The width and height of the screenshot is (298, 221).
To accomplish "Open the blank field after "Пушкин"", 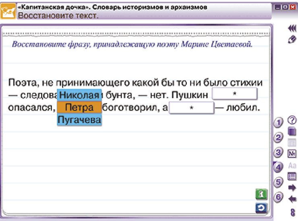I will (x=234, y=94).
